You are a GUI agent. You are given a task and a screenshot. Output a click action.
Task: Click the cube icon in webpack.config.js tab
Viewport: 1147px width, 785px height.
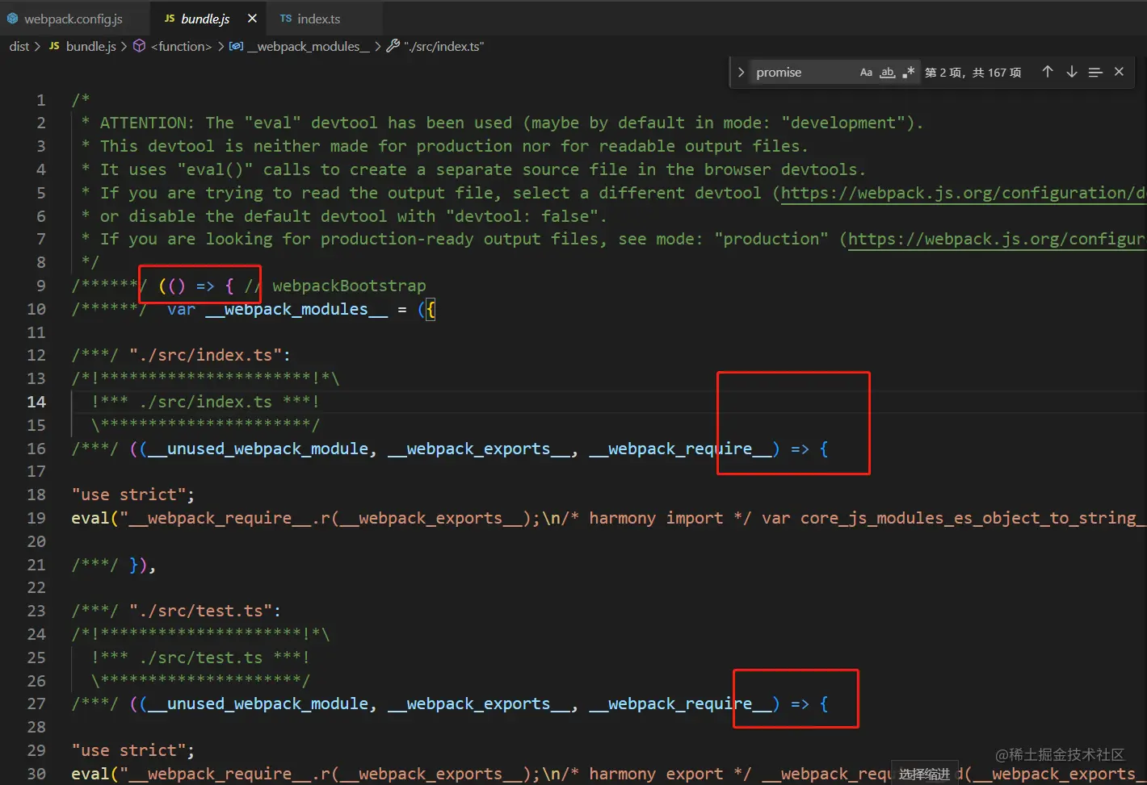click(12, 19)
